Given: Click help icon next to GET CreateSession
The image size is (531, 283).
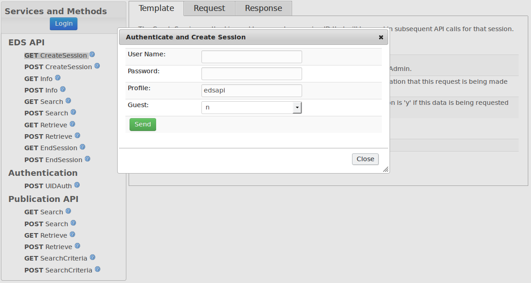Looking at the screenshot, I should coord(92,54).
